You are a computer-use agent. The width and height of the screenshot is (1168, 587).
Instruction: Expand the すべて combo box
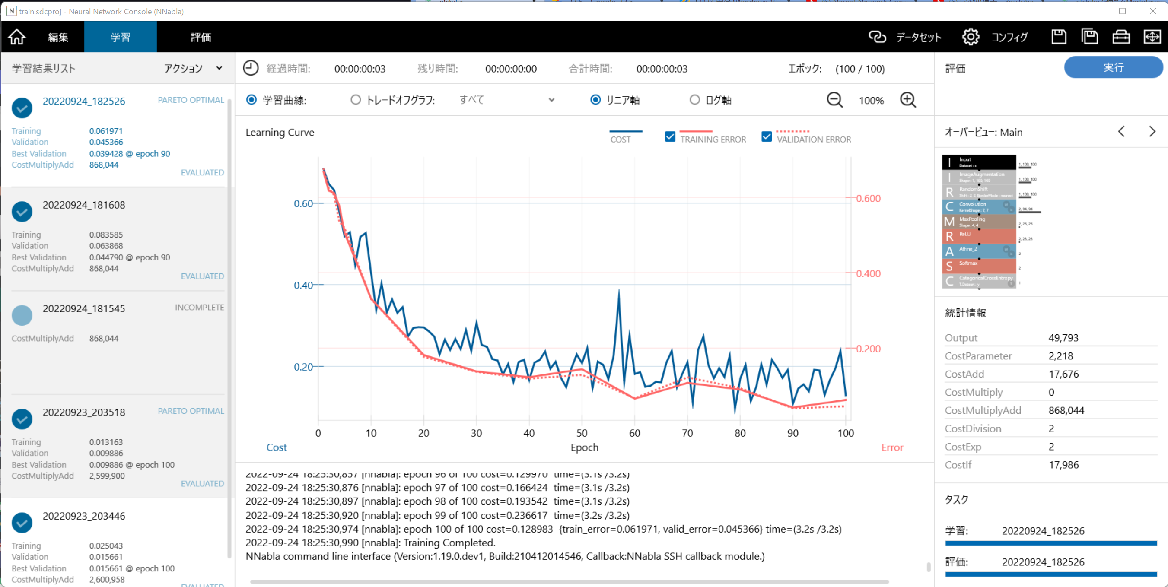pos(506,100)
